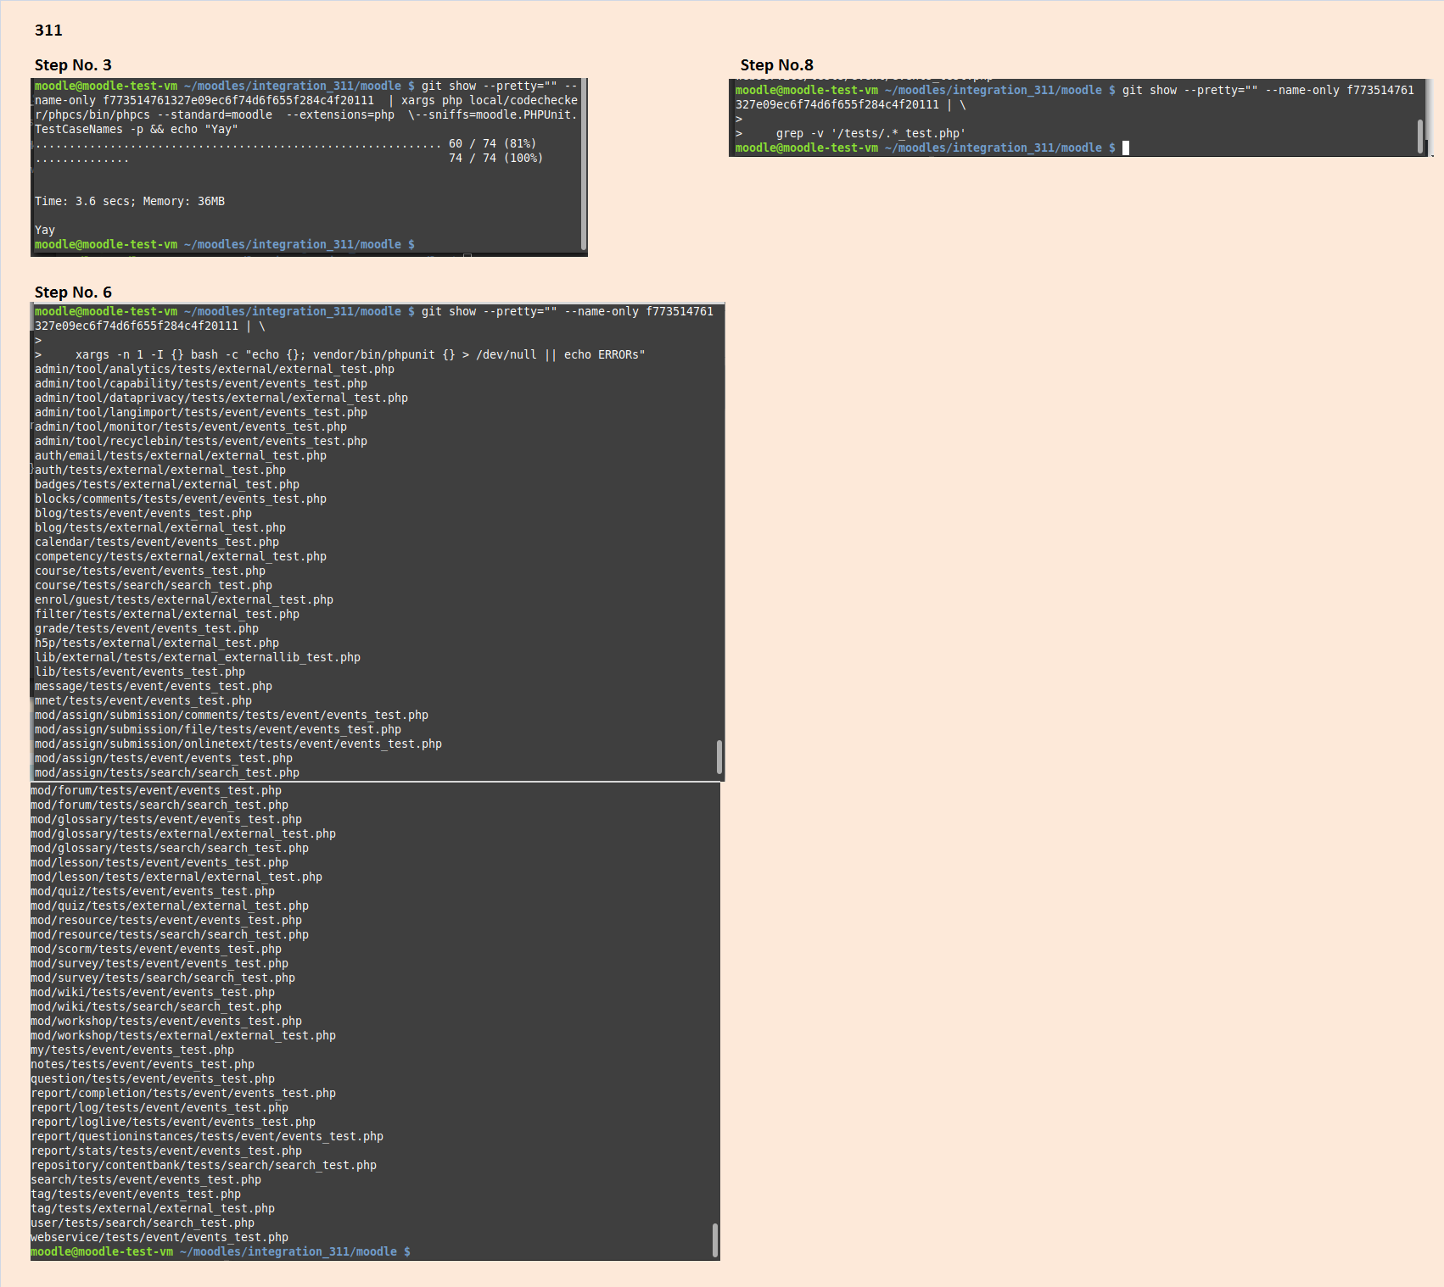Select lib/tests/event/events_test.php
Image resolution: width=1444 pixels, height=1287 pixels.
[x=140, y=672]
